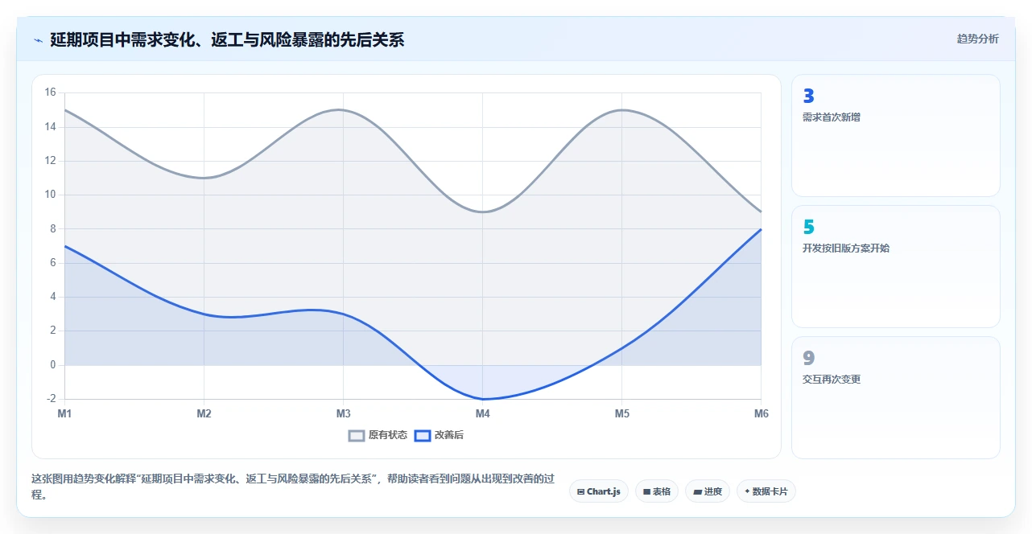Click the blue line's lowest point at M4

click(x=482, y=399)
